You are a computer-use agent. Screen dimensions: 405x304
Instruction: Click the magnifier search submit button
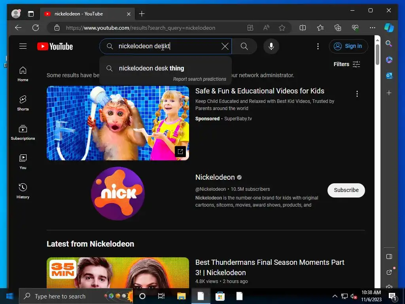[x=244, y=47]
